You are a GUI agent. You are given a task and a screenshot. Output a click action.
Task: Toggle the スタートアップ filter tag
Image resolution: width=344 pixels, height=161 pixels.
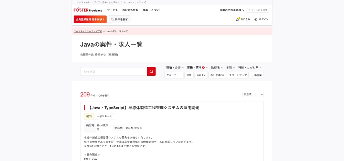[x=238, y=75]
